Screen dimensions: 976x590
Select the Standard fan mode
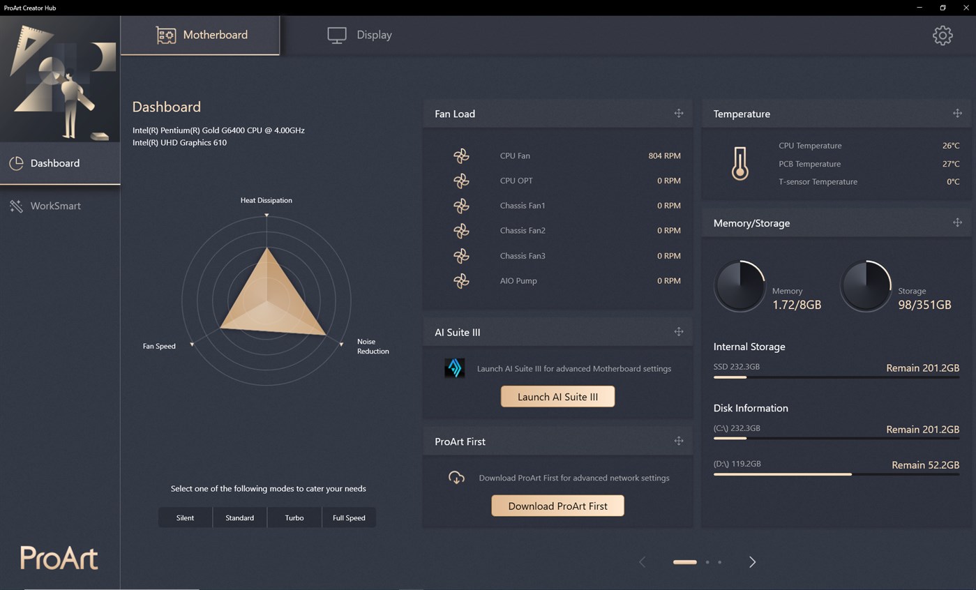click(239, 517)
